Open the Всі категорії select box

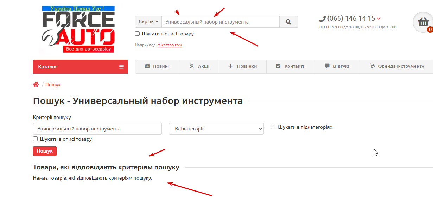coord(216,129)
